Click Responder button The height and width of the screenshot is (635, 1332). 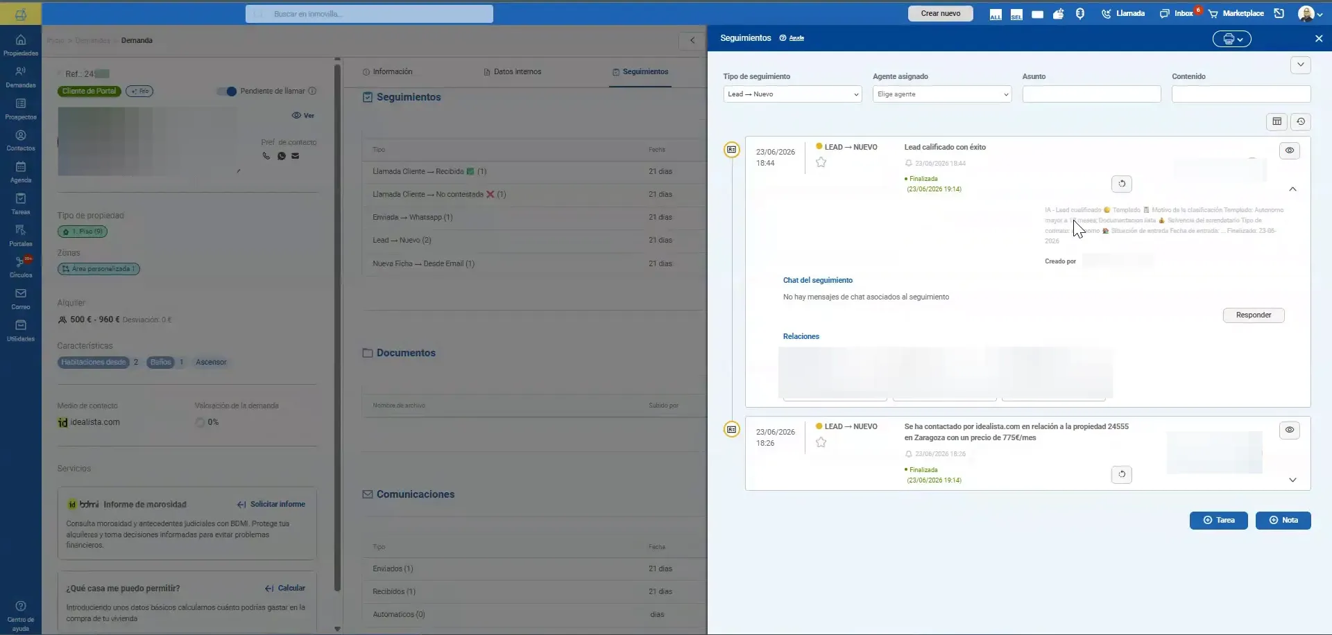(x=1254, y=315)
